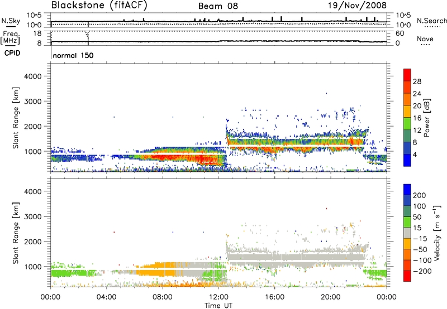447x309 pixels.
Task: Click the '18' frequency axis tick
Action: point(37,33)
